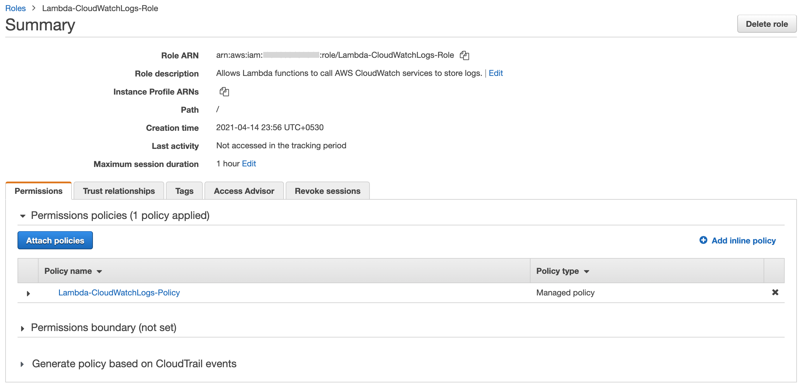Edit the role description
The height and width of the screenshot is (390, 801).
495,73
